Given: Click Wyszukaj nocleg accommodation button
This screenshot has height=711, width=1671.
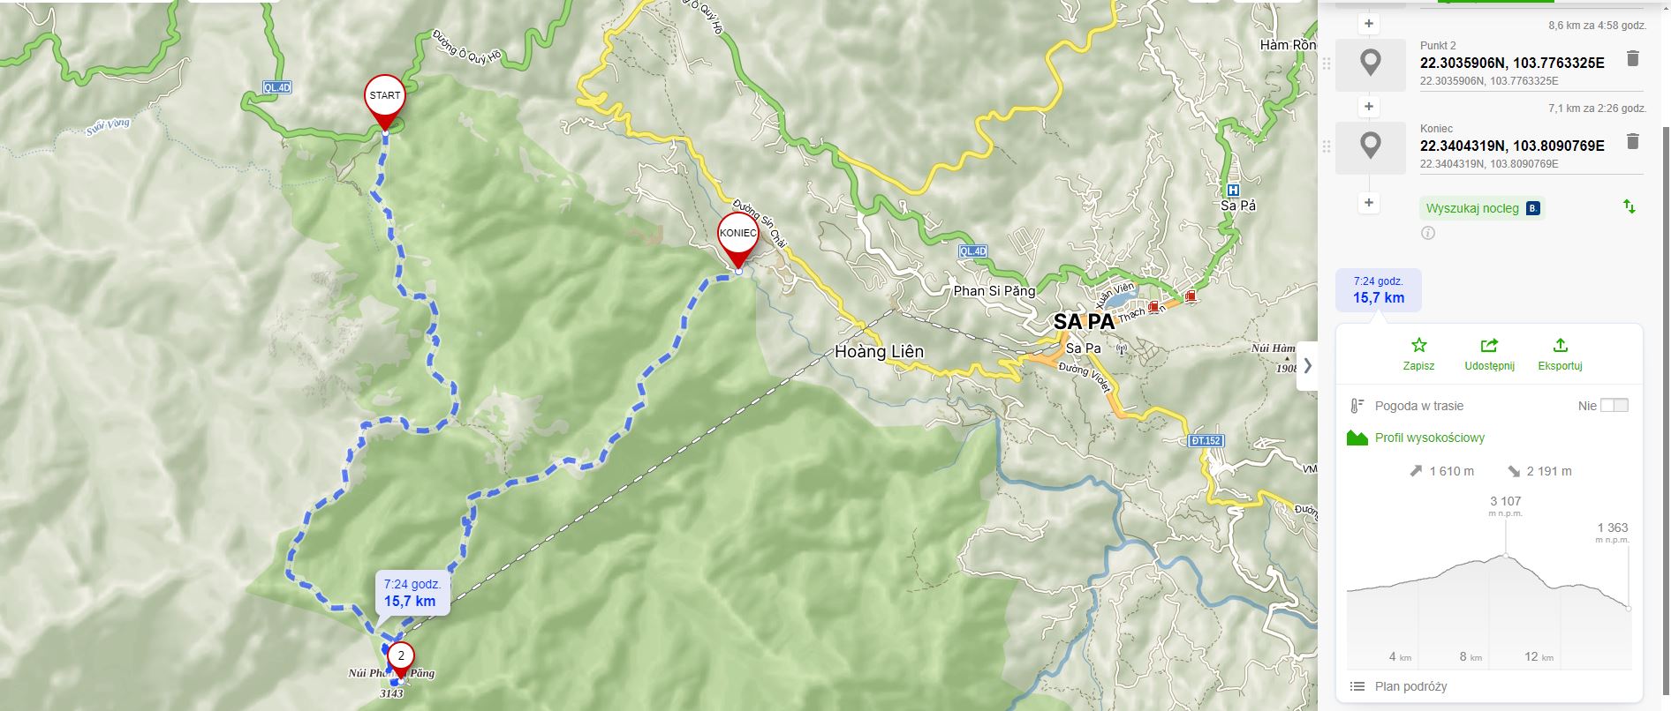Looking at the screenshot, I should tap(1482, 208).
